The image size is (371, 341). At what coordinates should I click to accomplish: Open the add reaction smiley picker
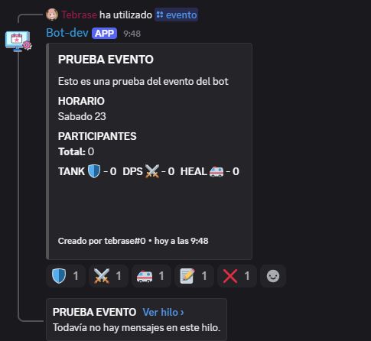click(273, 276)
